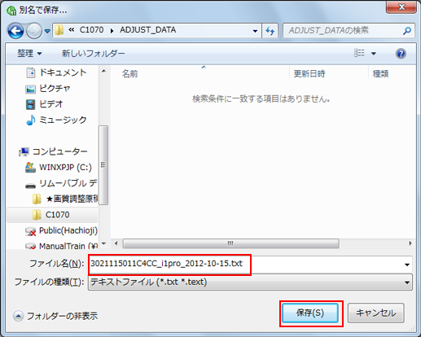The height and width of the screenshot is (337, 421).
Task: Select the C1070 folder in sidebar
Action: coord(51,215)
